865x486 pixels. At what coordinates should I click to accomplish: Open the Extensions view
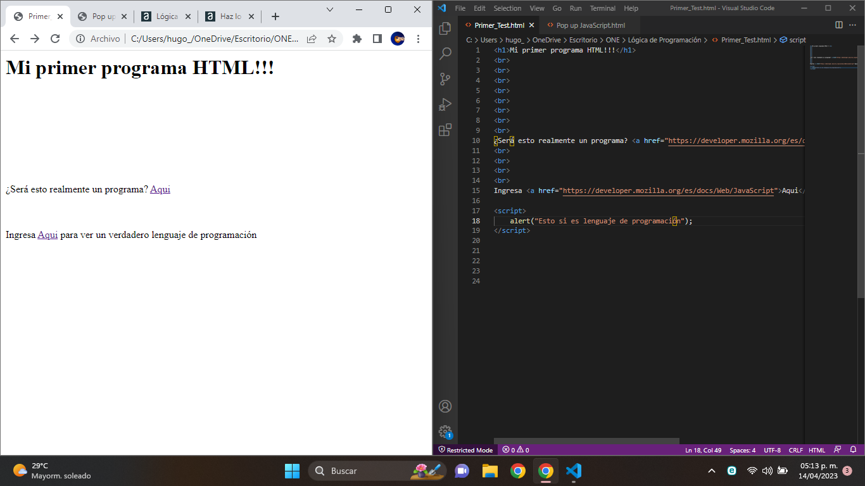445,130
